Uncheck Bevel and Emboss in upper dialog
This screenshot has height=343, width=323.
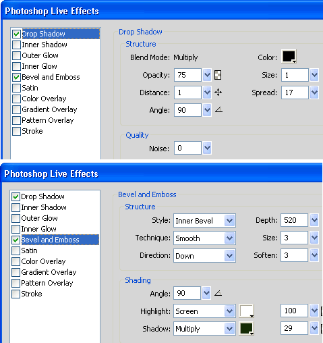tap(16, 77)
